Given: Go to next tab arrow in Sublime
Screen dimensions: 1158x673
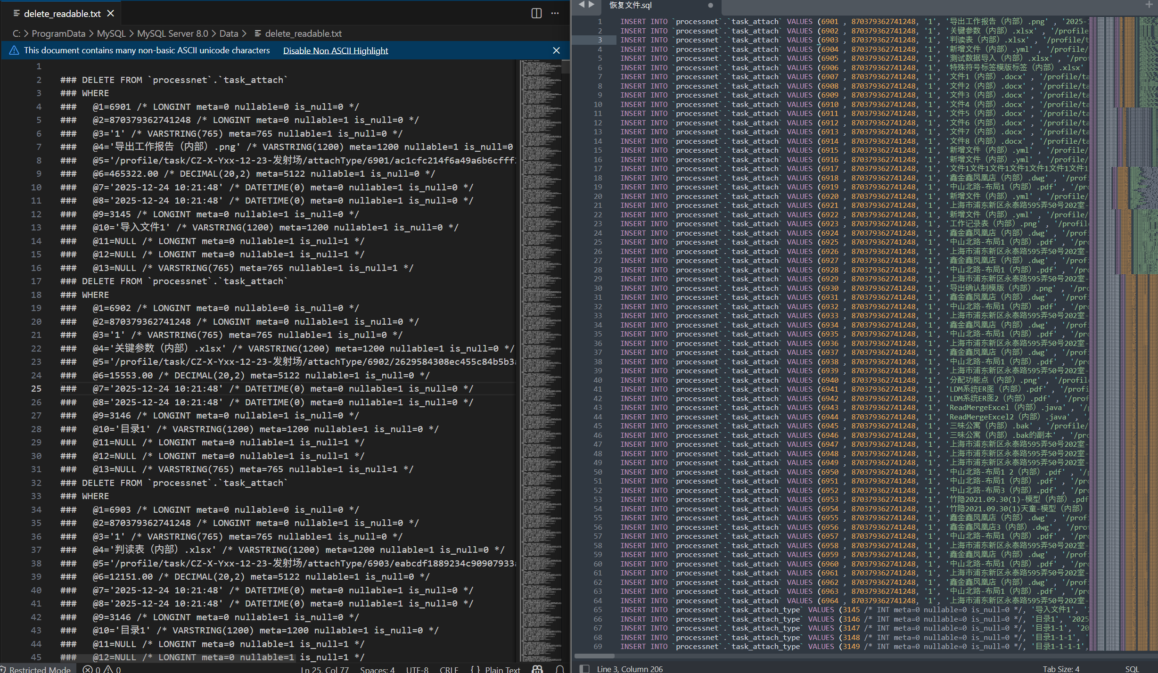Looking at the screenshot, I should click(x=591, y=5).
